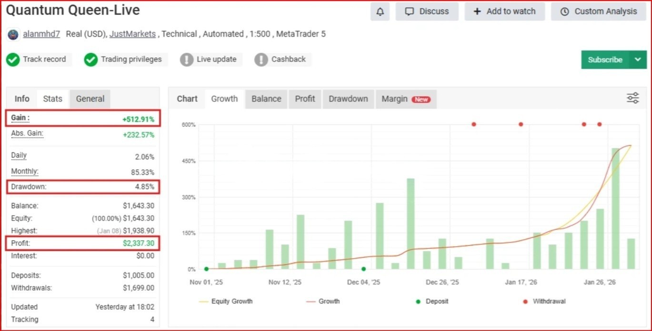The height and width of the screenshot is (331, 652).
Task: Click the Updated Yesterday at 18:02 text
Action: (125, 307)
